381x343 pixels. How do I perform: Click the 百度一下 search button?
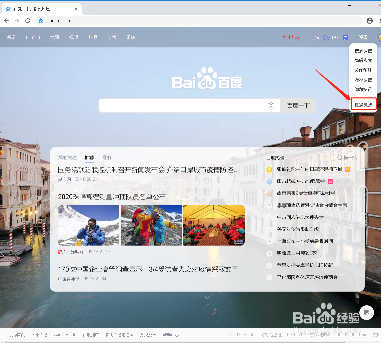click(x=298, y=105)
